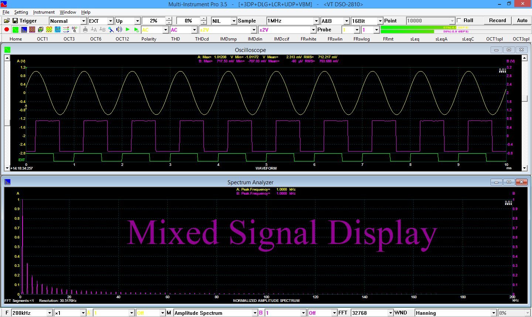Screen dimensions: 532x317
Task: Increase trigger level with 2% spinner up arrow
Action: [169, 19]
